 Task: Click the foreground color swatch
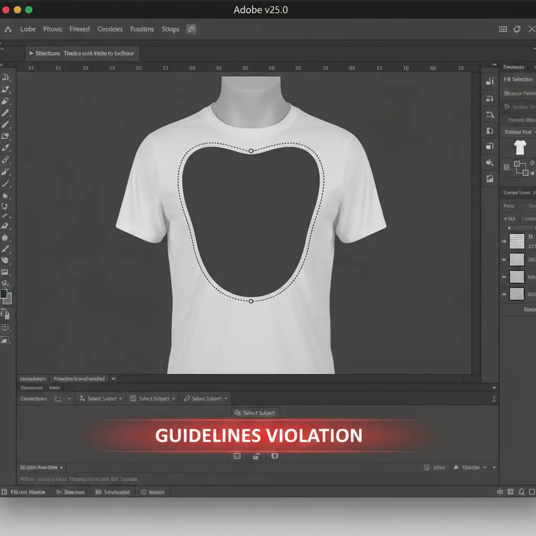(4, 294)
